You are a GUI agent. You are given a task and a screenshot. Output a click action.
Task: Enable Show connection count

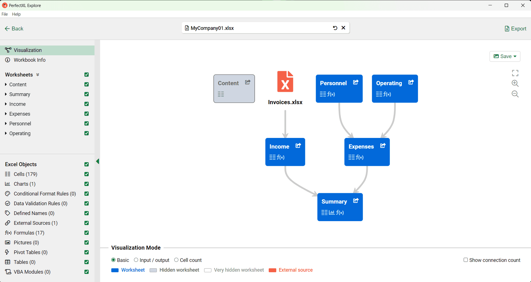click(465, 260)
